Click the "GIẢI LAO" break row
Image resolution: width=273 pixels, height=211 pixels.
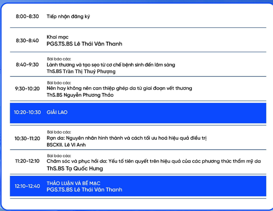[57, 112]
